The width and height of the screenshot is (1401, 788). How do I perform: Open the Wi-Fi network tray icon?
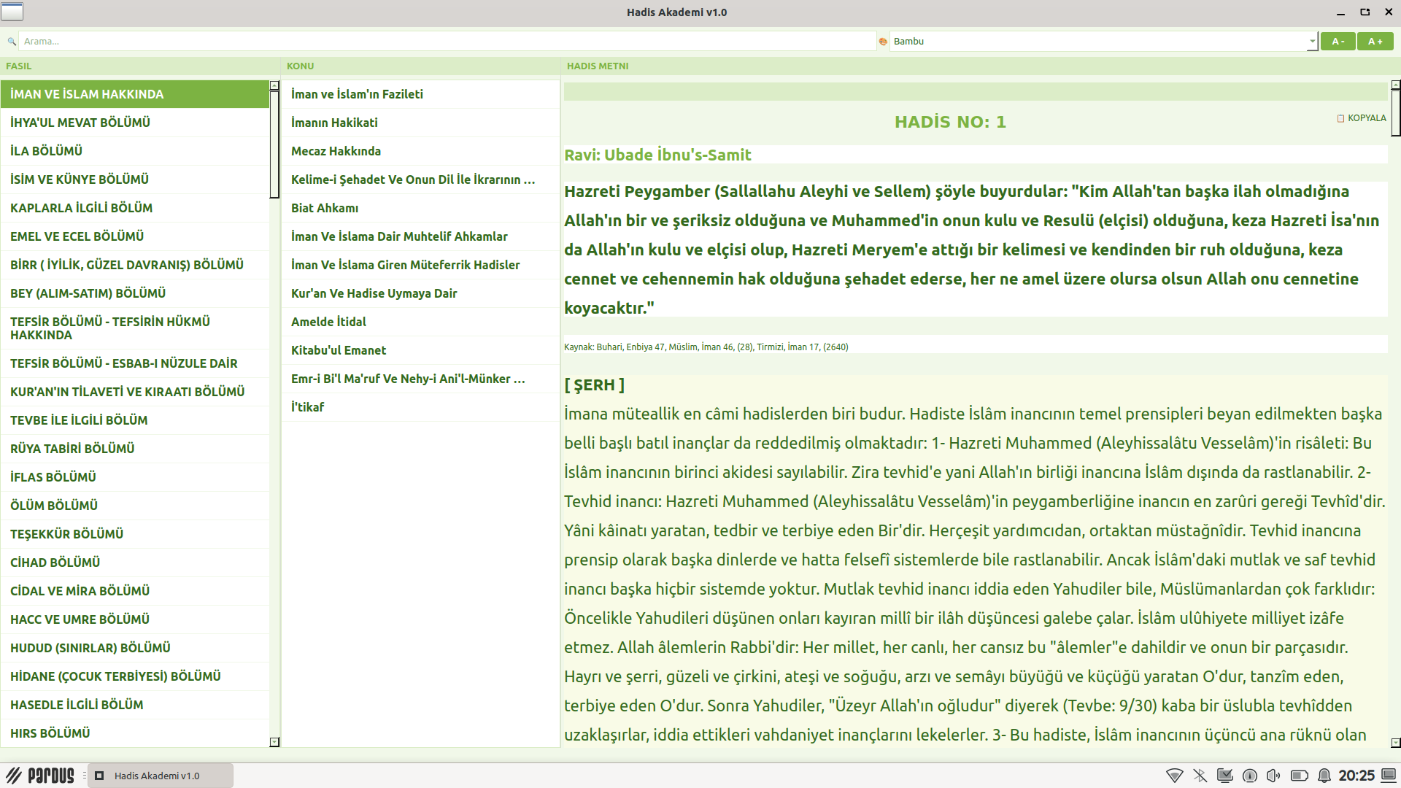[1174, 776]
